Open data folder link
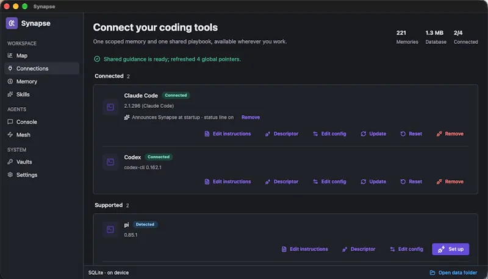Image resolution: width=488 pixels, height=279 pixels. click(453, 273)
